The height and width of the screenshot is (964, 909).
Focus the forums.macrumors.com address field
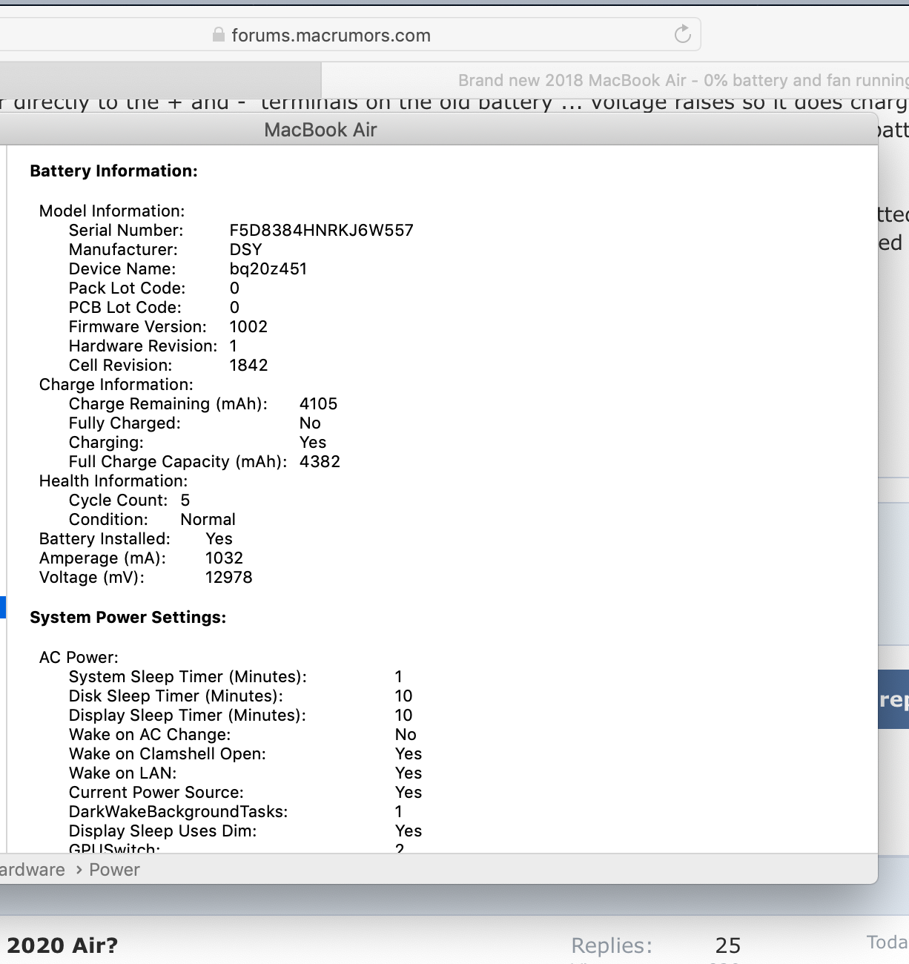(350, 35)
